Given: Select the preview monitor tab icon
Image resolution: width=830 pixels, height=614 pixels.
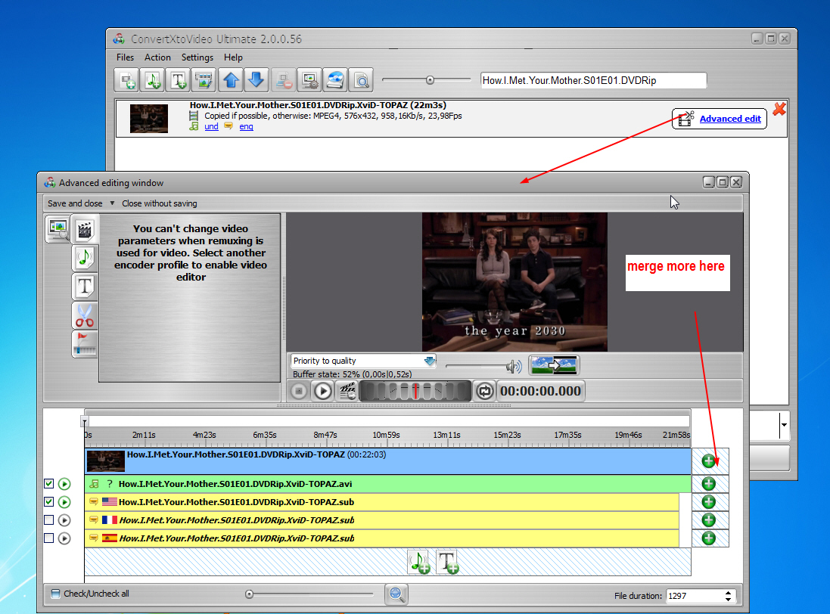Looking at the screenshot, I should (x=58, y=228).
